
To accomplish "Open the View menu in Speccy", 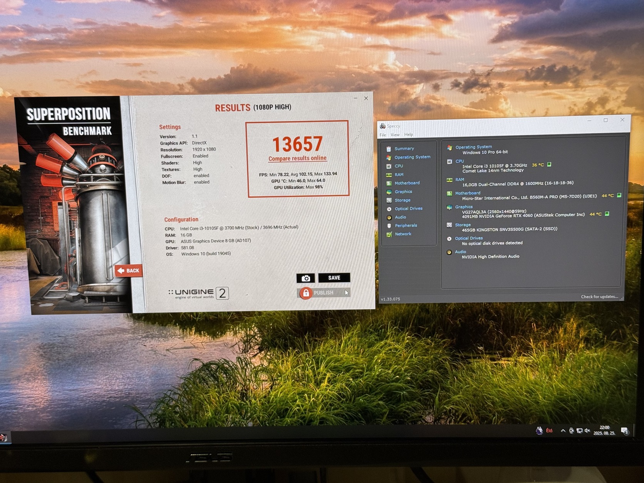I will (395, 135).
